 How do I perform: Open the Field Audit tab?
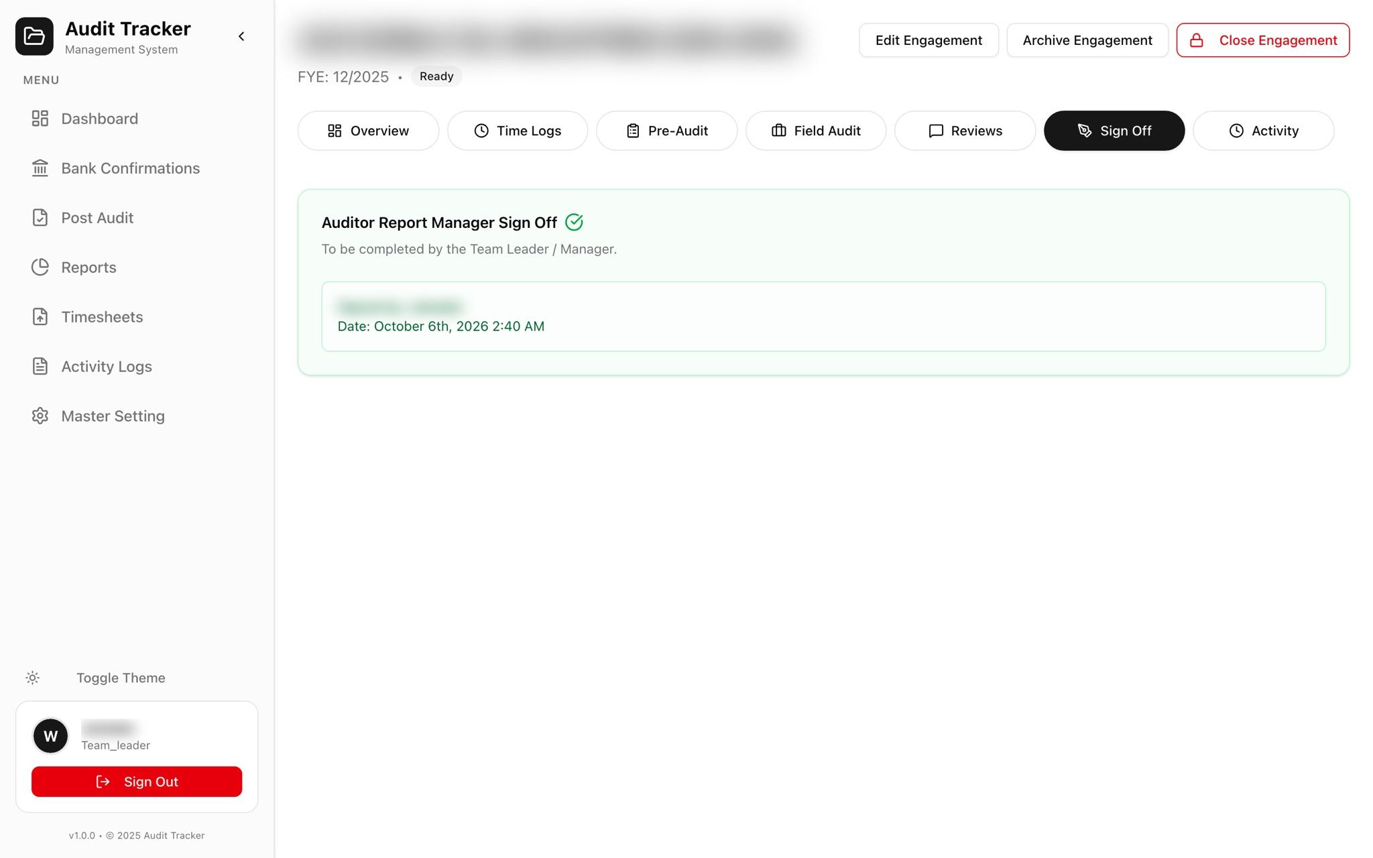coord(816,131)
